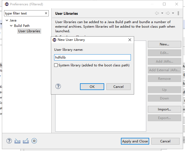This screenshot has height=151, width=185.
Task: Open the back history dropdown arrow
Action: (162, 13)
